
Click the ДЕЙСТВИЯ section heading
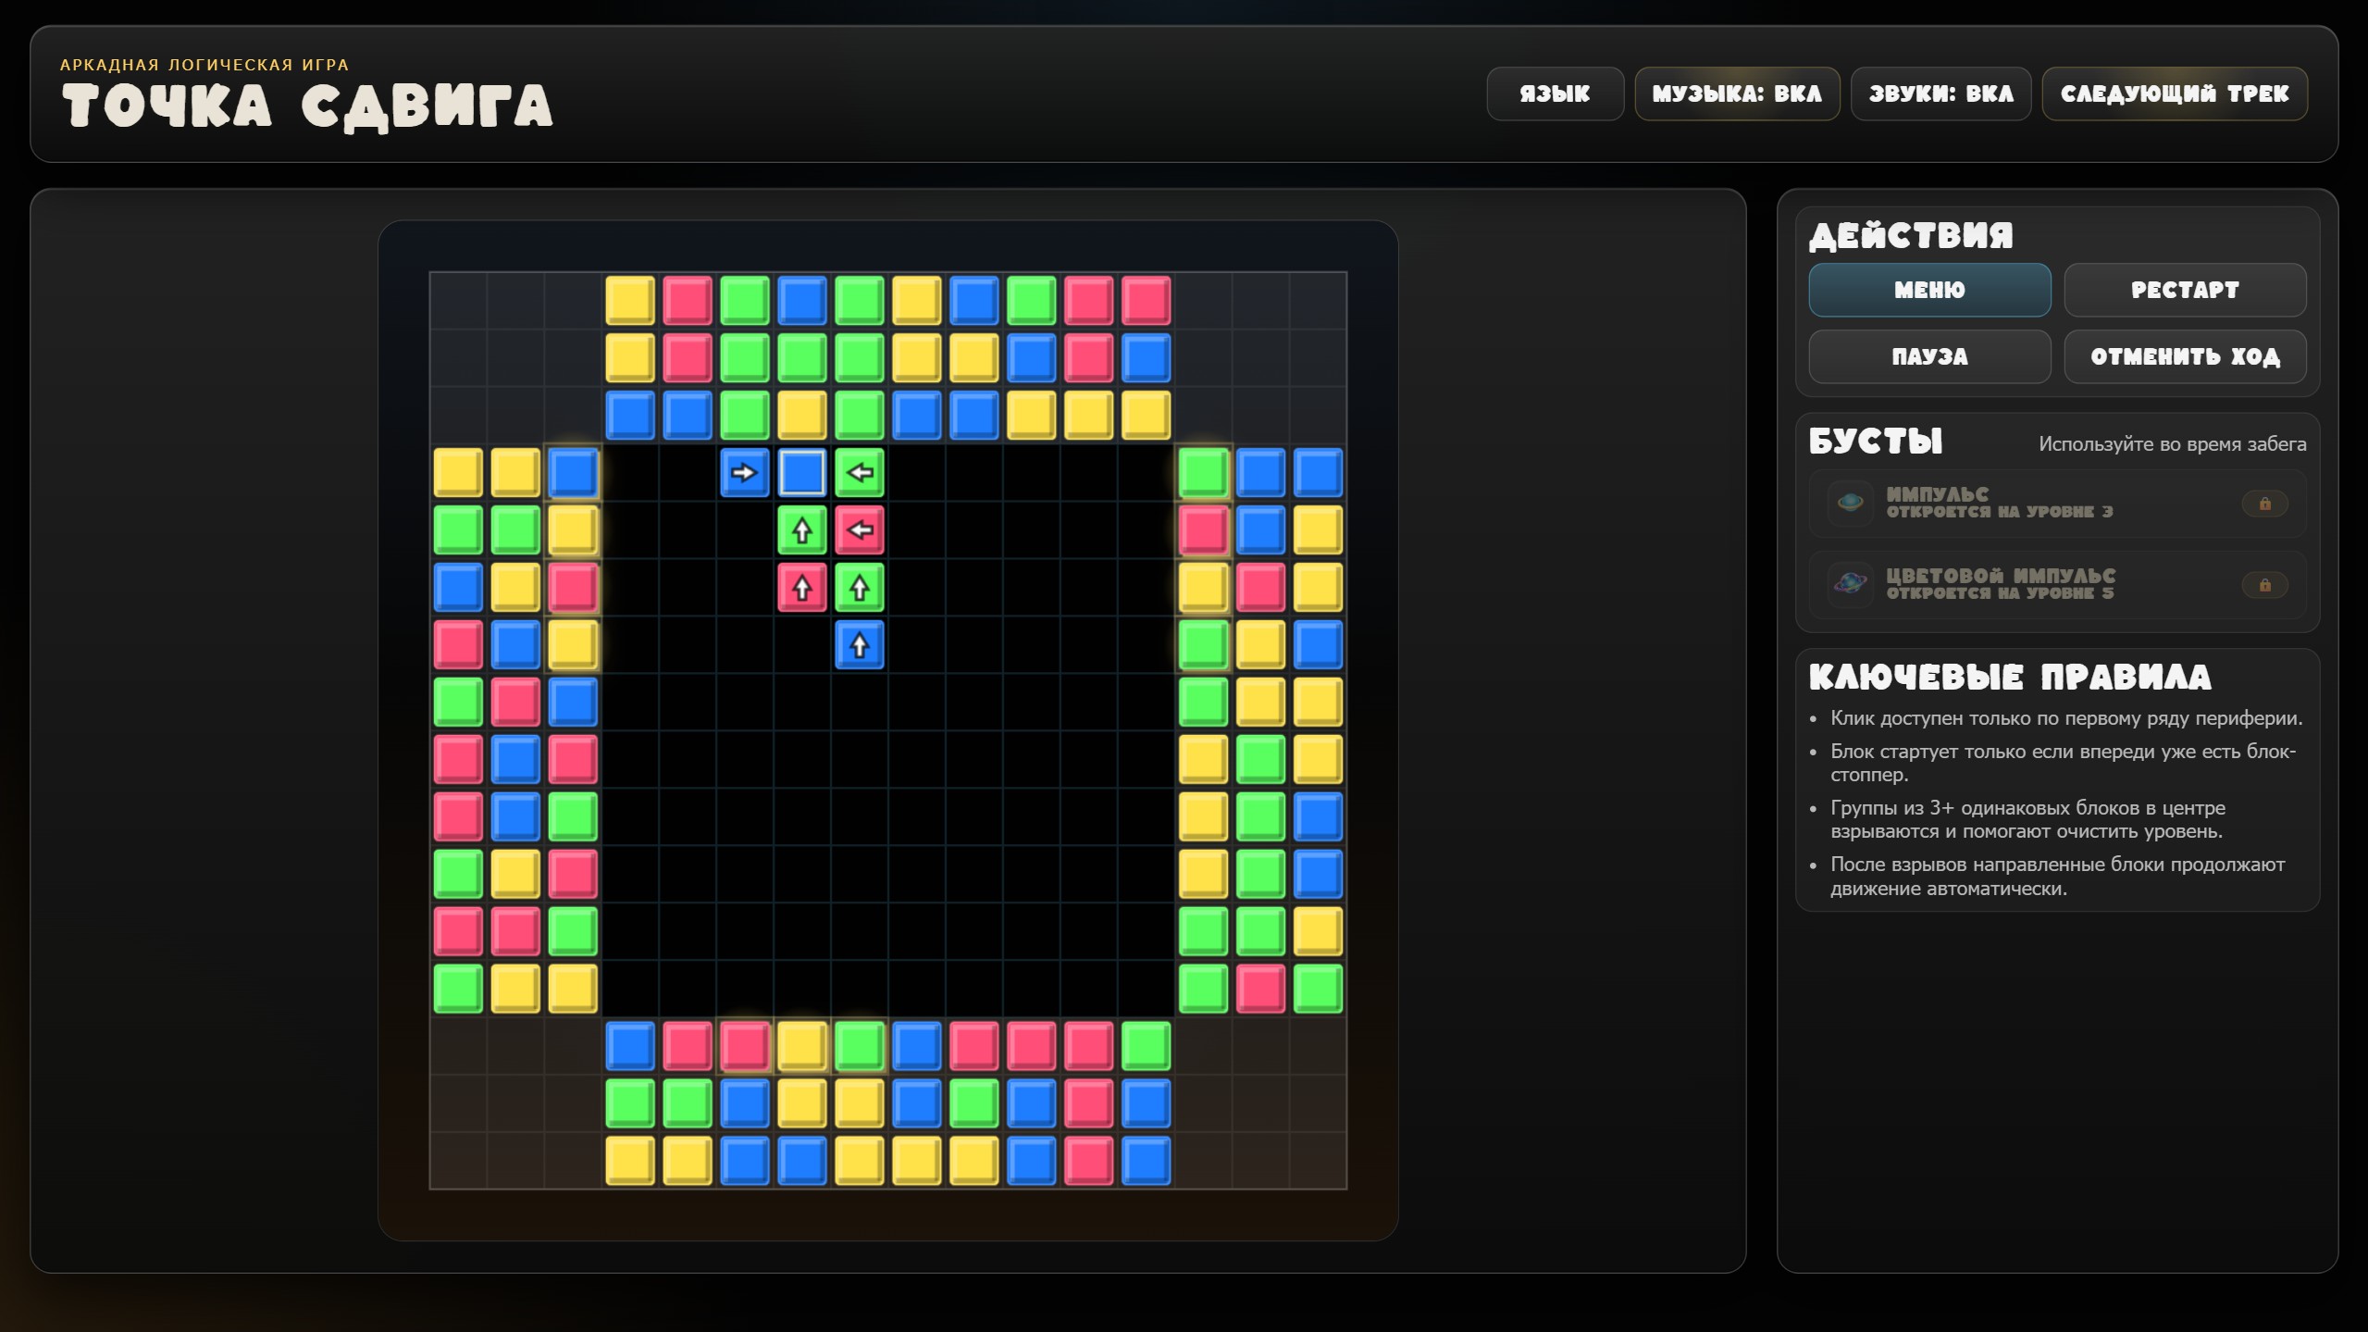(1912, 235)
